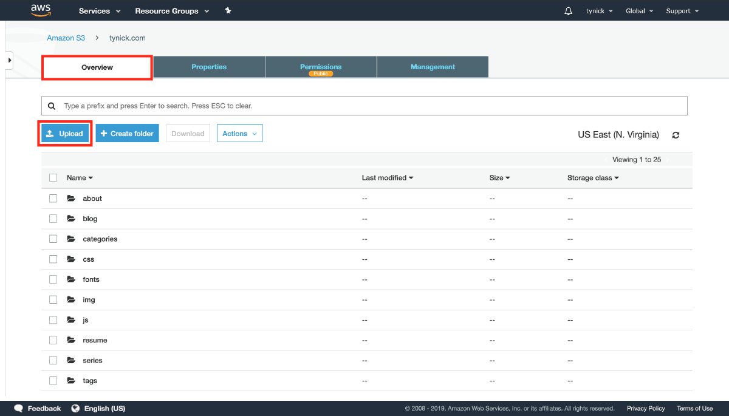
Task: Click the Download button
Action: 188,134
